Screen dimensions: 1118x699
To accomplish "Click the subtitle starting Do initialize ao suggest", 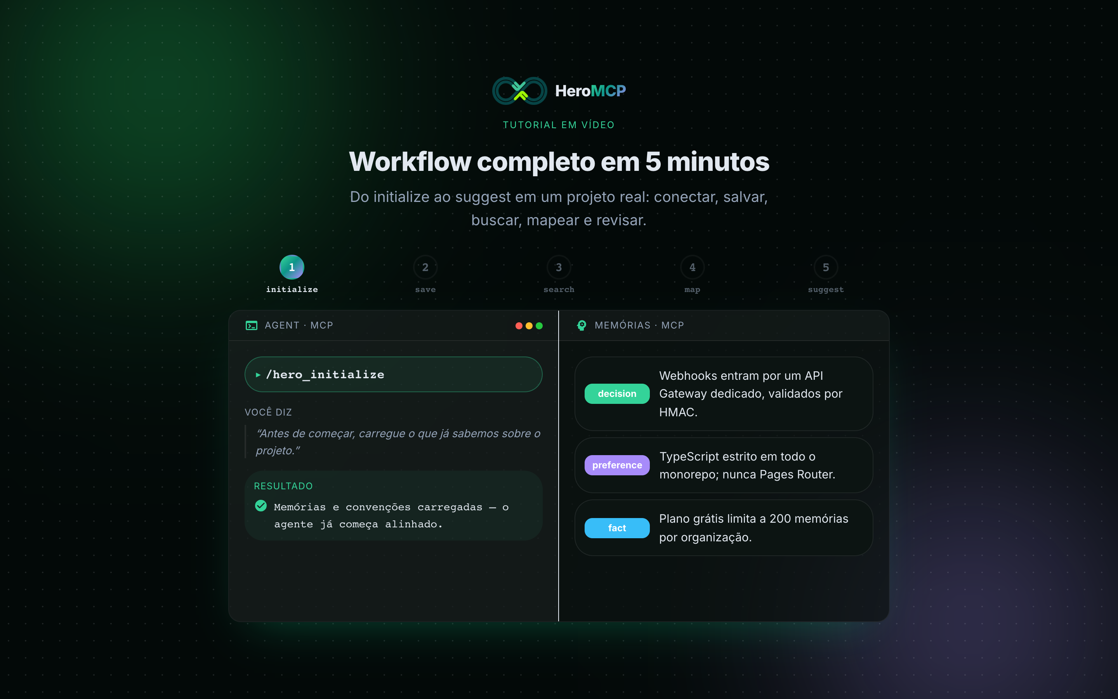I will (559, 209).
